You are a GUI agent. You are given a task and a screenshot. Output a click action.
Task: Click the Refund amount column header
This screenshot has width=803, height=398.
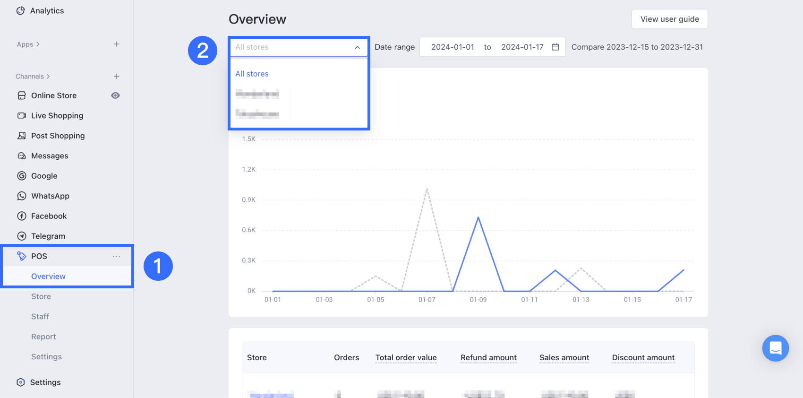coord(488,358)
